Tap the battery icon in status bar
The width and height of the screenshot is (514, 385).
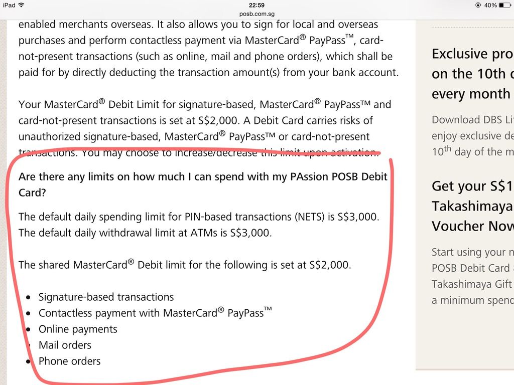[505, 5]
